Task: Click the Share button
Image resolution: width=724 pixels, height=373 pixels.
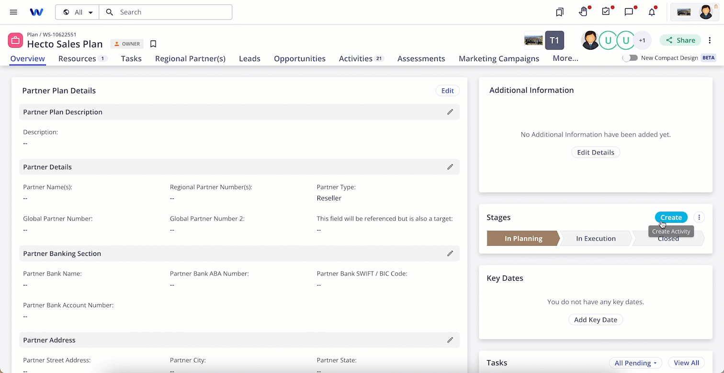Action: [680, 40]
